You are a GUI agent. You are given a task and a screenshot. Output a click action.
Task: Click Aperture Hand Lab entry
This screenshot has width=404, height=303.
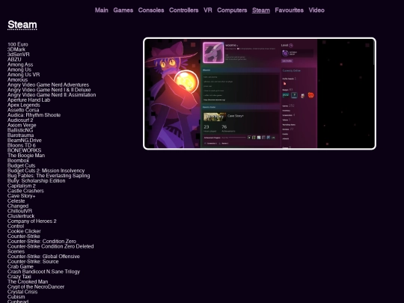(x=28, y=100)
